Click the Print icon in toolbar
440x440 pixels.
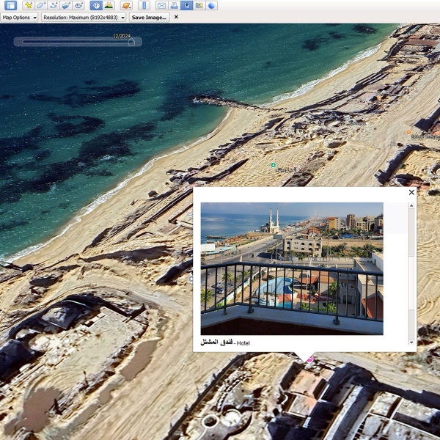(174, 5)
